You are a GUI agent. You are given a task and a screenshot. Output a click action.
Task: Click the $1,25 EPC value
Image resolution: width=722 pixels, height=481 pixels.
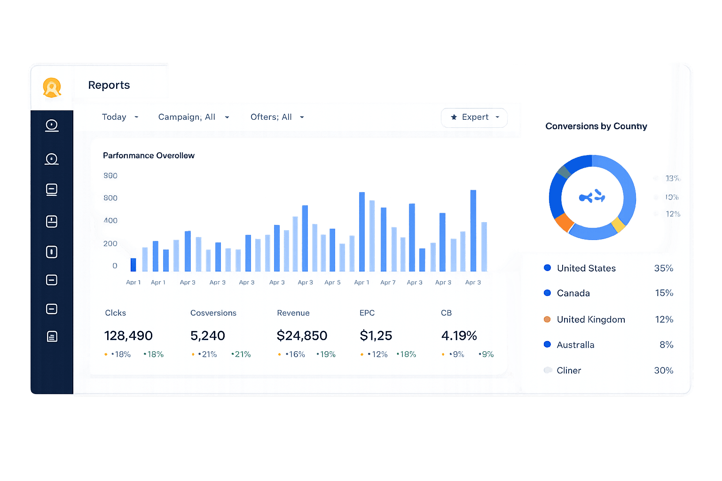(376, 335)
